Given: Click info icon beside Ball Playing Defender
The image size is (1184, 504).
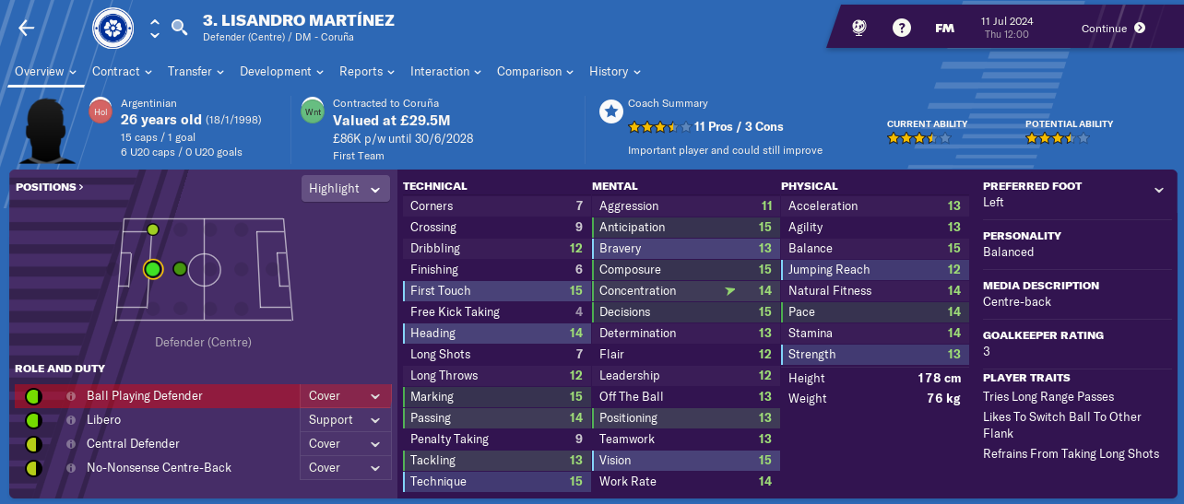Looking at the screenshot, I should 71,396.
